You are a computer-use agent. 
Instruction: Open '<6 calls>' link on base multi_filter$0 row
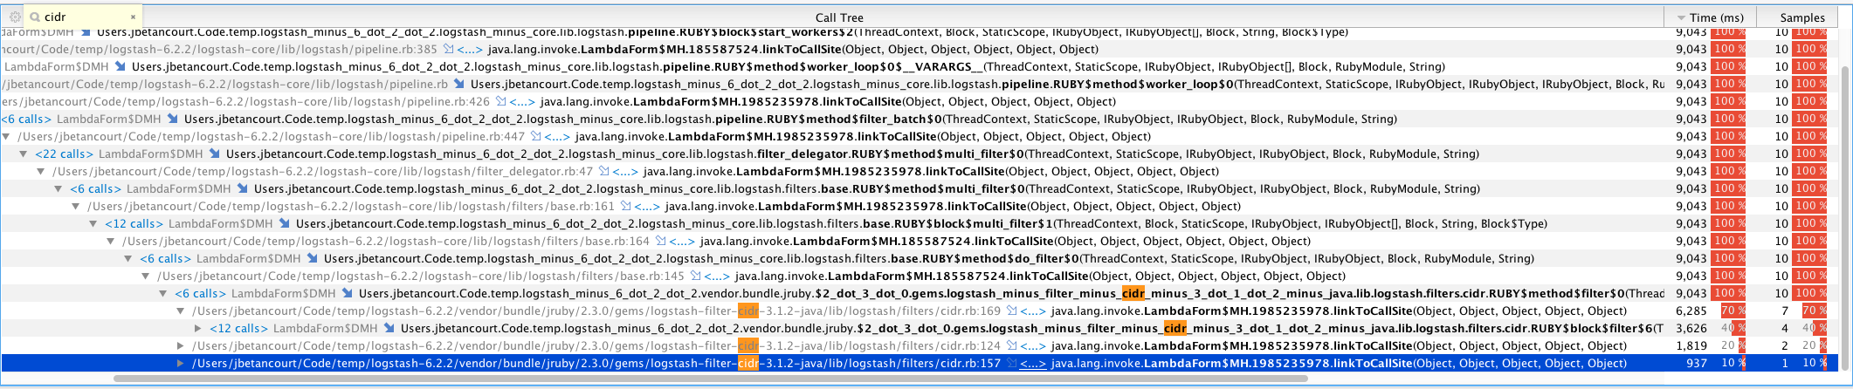tap(94, 189)
